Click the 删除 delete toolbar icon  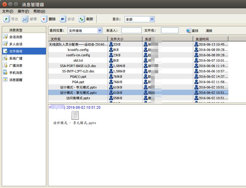coord(44,19)
